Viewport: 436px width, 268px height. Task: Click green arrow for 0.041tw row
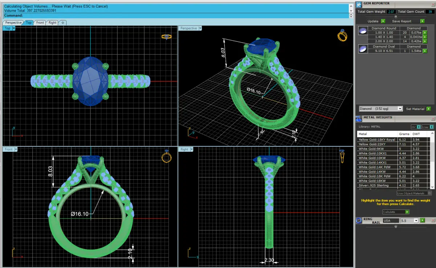pos(424,37)
